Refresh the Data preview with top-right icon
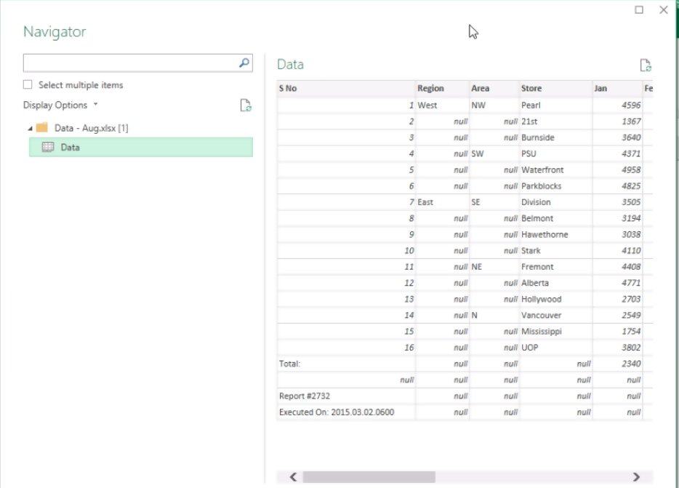679x488 pixels. click(646, 65)
